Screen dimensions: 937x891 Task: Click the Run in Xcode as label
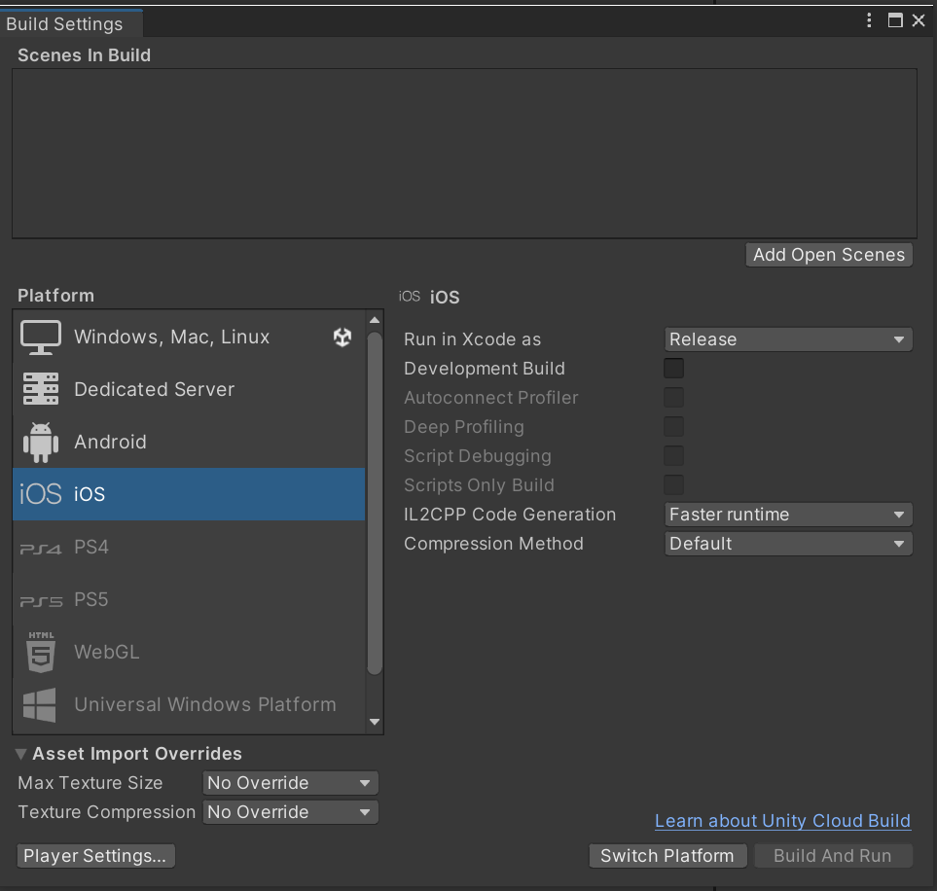472,339
